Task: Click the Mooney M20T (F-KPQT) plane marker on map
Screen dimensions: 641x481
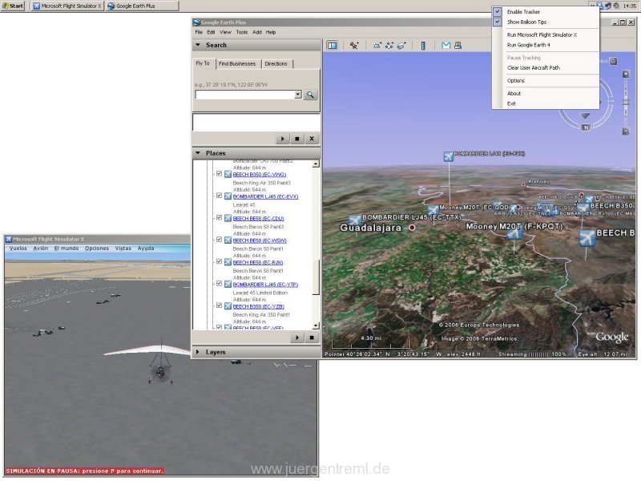Action: 514,233
